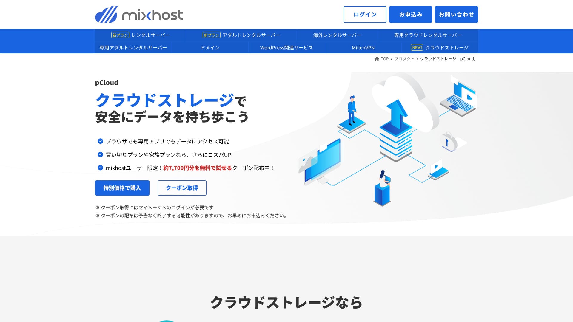
Task: Click the checkmark icon beside ブラウザでも専用アプリ
Action: pyautogui.click(x=100, y=141)
